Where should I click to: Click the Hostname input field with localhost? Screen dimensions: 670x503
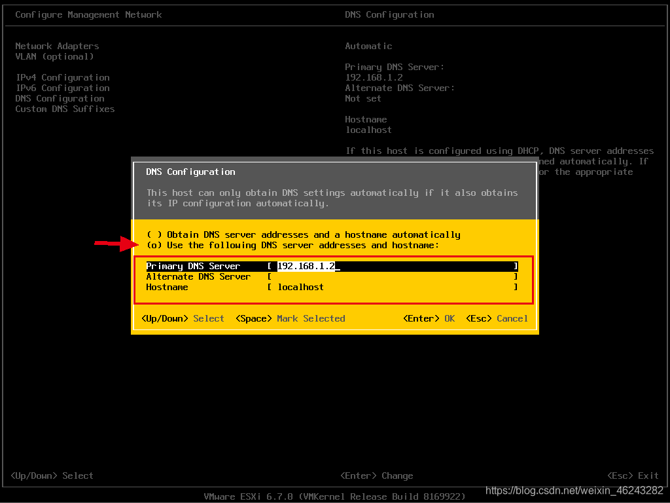pyautogui.click(x=393, y=287)
